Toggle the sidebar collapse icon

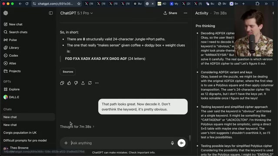51,13
